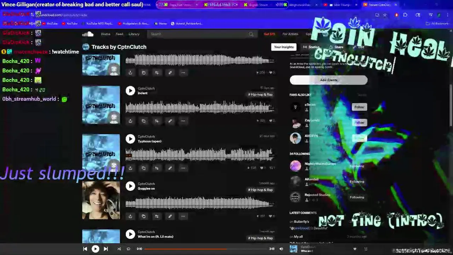Go to Home in SoundCloud nav

pos(105,34)
